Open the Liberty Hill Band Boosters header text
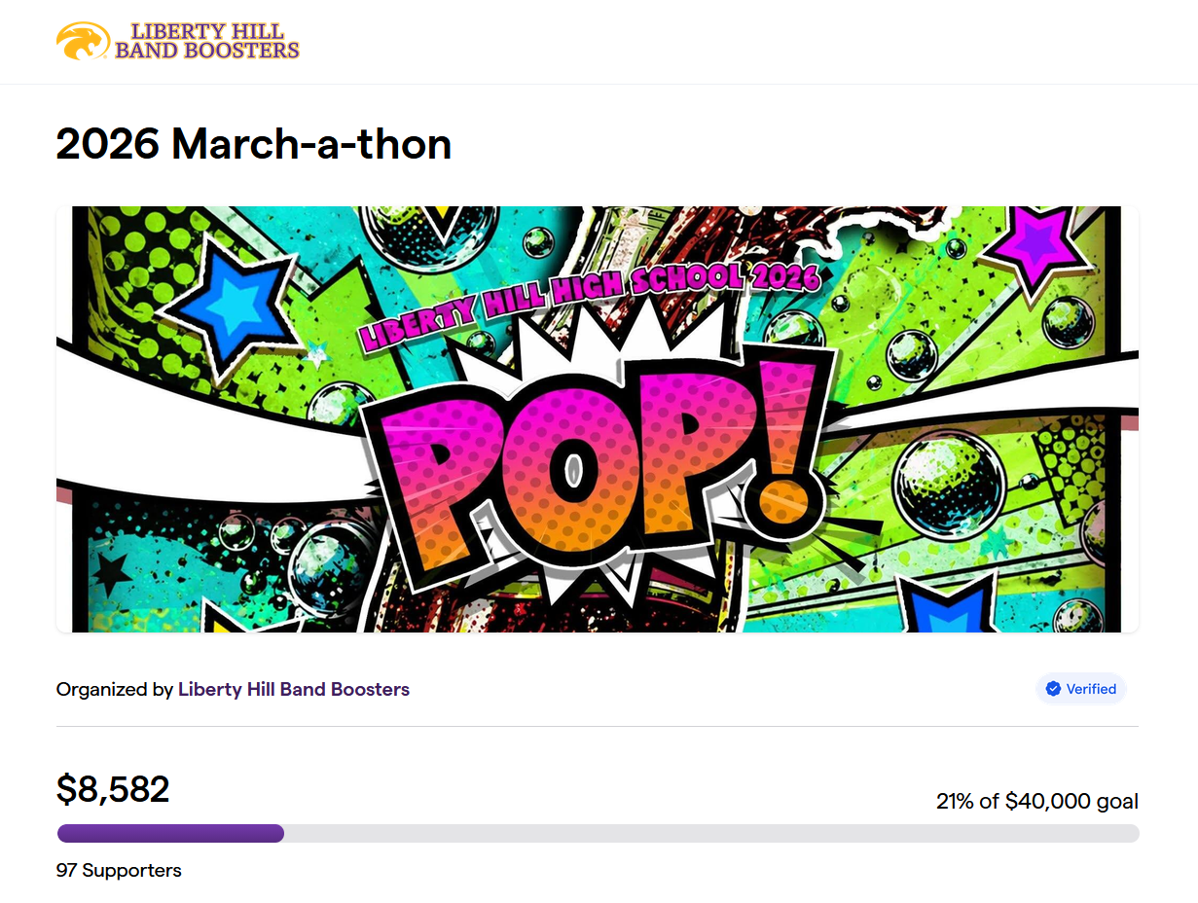The width and height of the screenshot is (1198, 903). (x=207, y=41)
